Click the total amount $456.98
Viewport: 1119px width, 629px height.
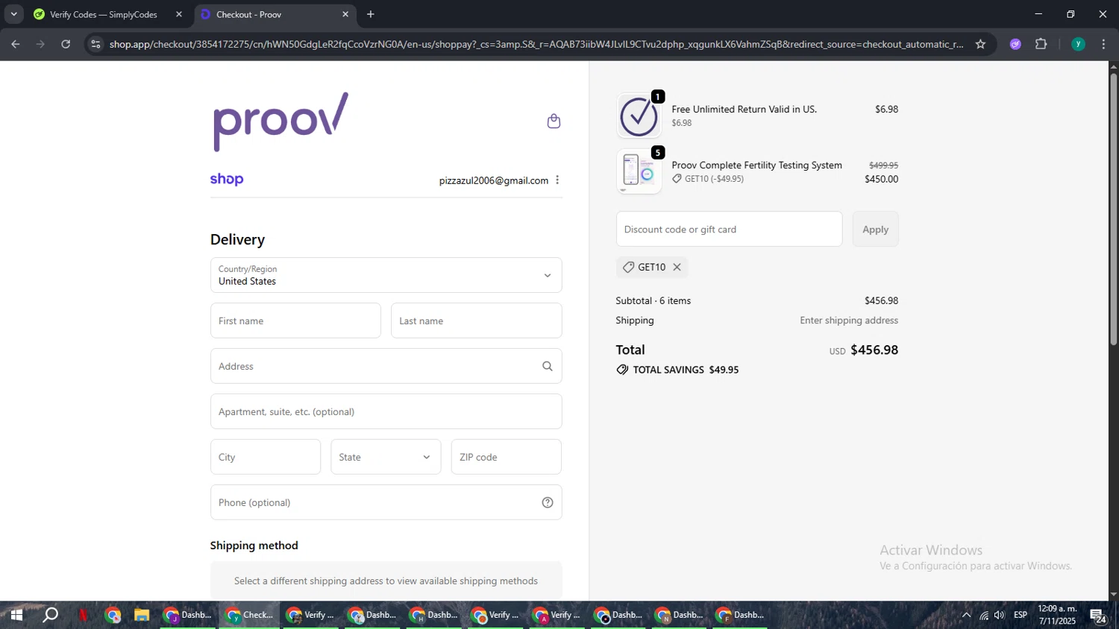tap(874, 350)
